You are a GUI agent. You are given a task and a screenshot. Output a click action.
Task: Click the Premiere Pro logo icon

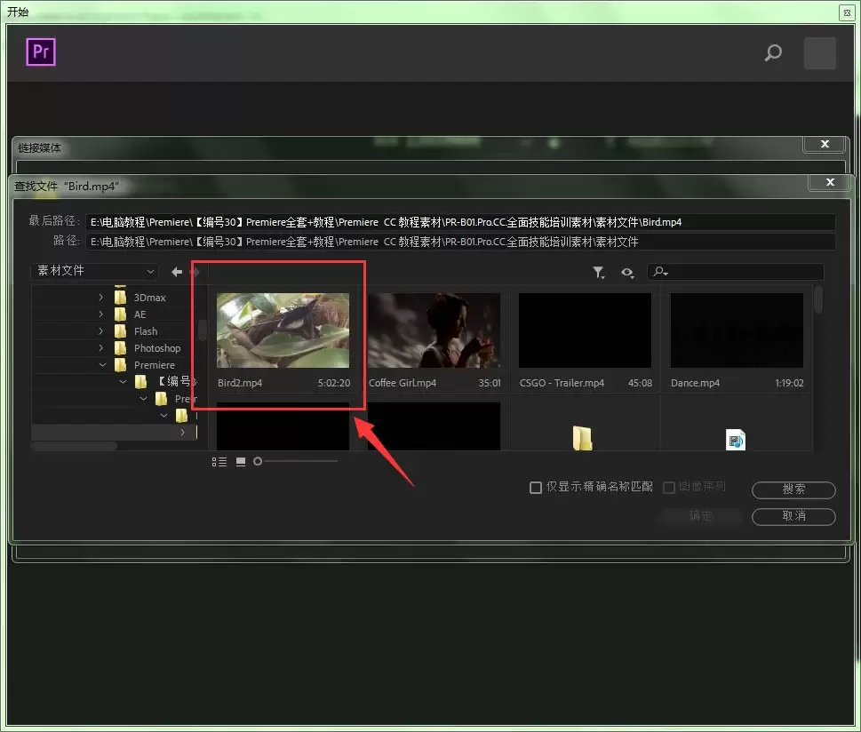[41, 52]
